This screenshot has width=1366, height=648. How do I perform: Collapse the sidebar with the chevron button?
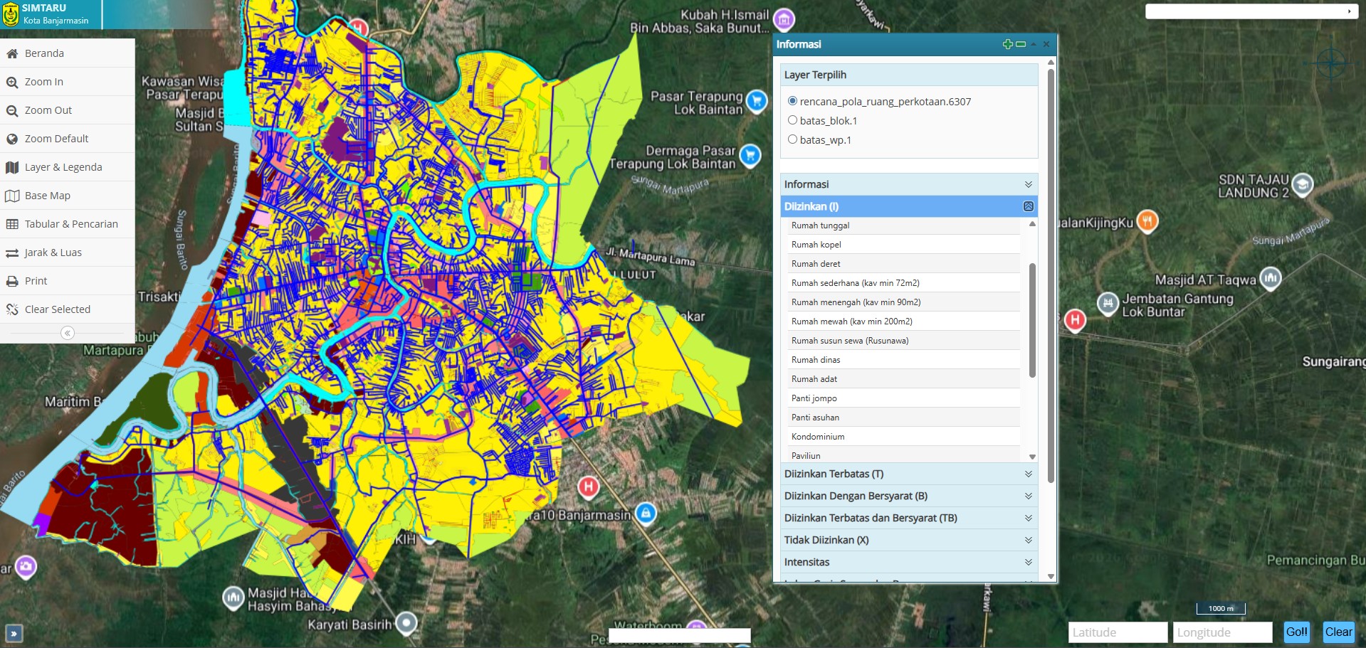(66, 331)
